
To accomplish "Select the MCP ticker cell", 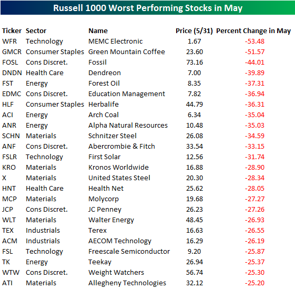I will (9, 199).
